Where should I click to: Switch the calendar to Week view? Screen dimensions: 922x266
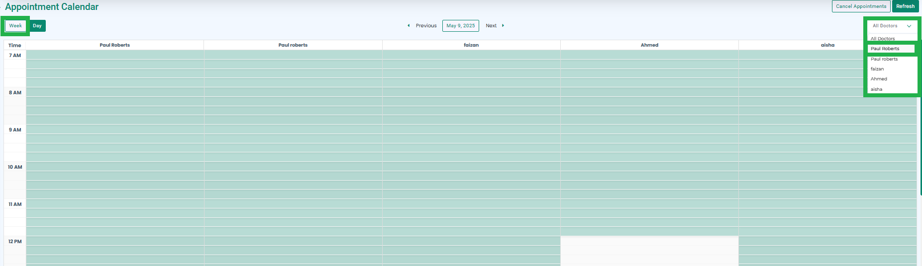15,26
